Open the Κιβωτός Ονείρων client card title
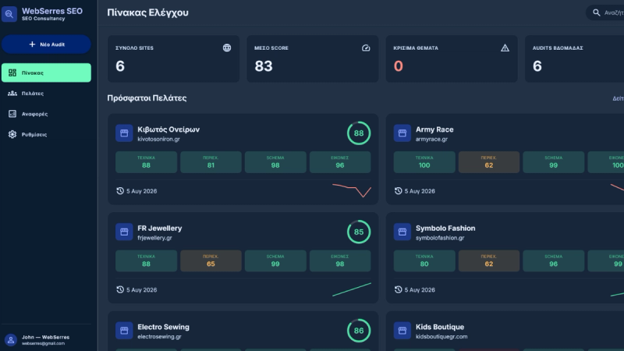624x351 pixels. pyautogui.click(x=168, y=129)
